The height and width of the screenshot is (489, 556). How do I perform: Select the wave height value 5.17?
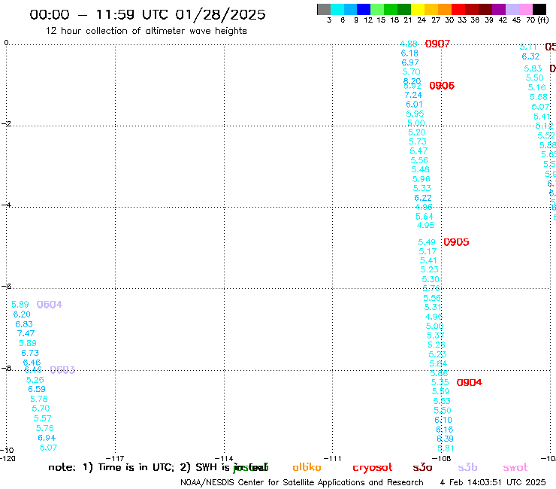428,251
